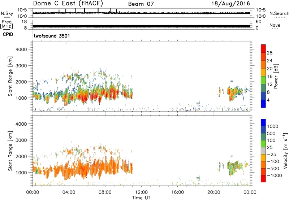Click the 'Dome C East (fitACF)' plot title

coord(68,3)
